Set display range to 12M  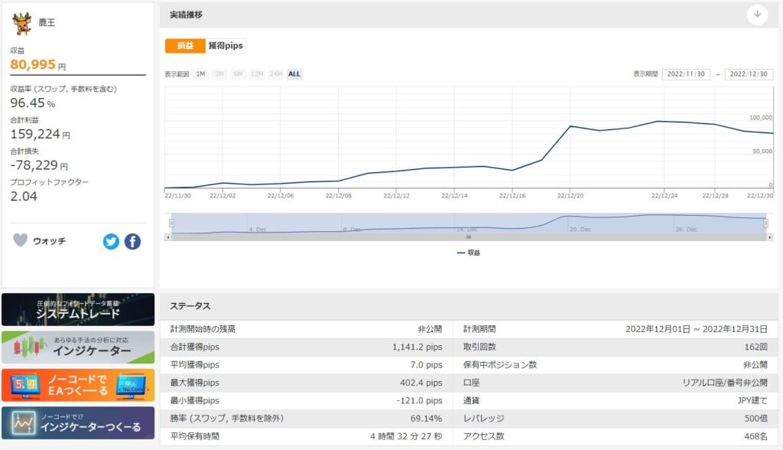coord(257,74)
